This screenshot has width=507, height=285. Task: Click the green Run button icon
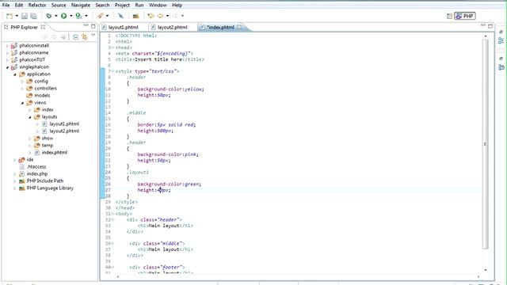(x=63, y=16)
